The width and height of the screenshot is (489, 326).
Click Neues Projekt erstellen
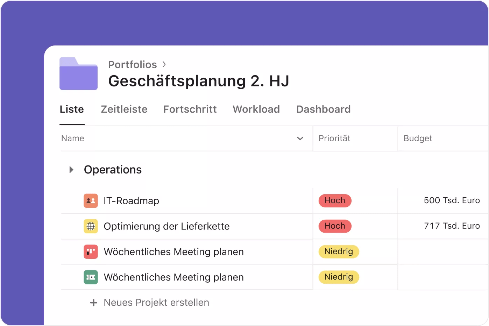point(156,303)
